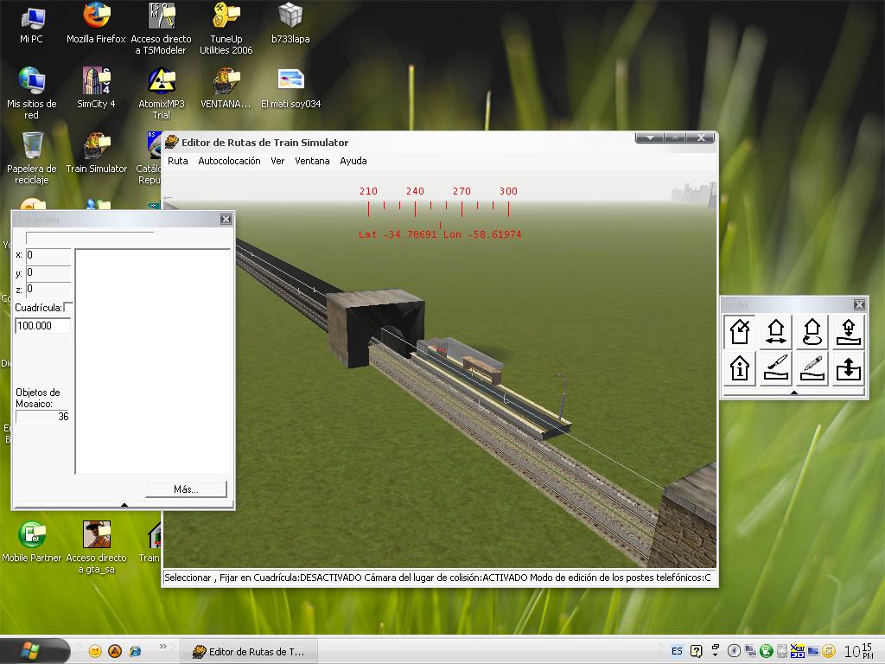Choose the raise/lower terrain tool
Screen dimensions: 885x664
[849, 368]
